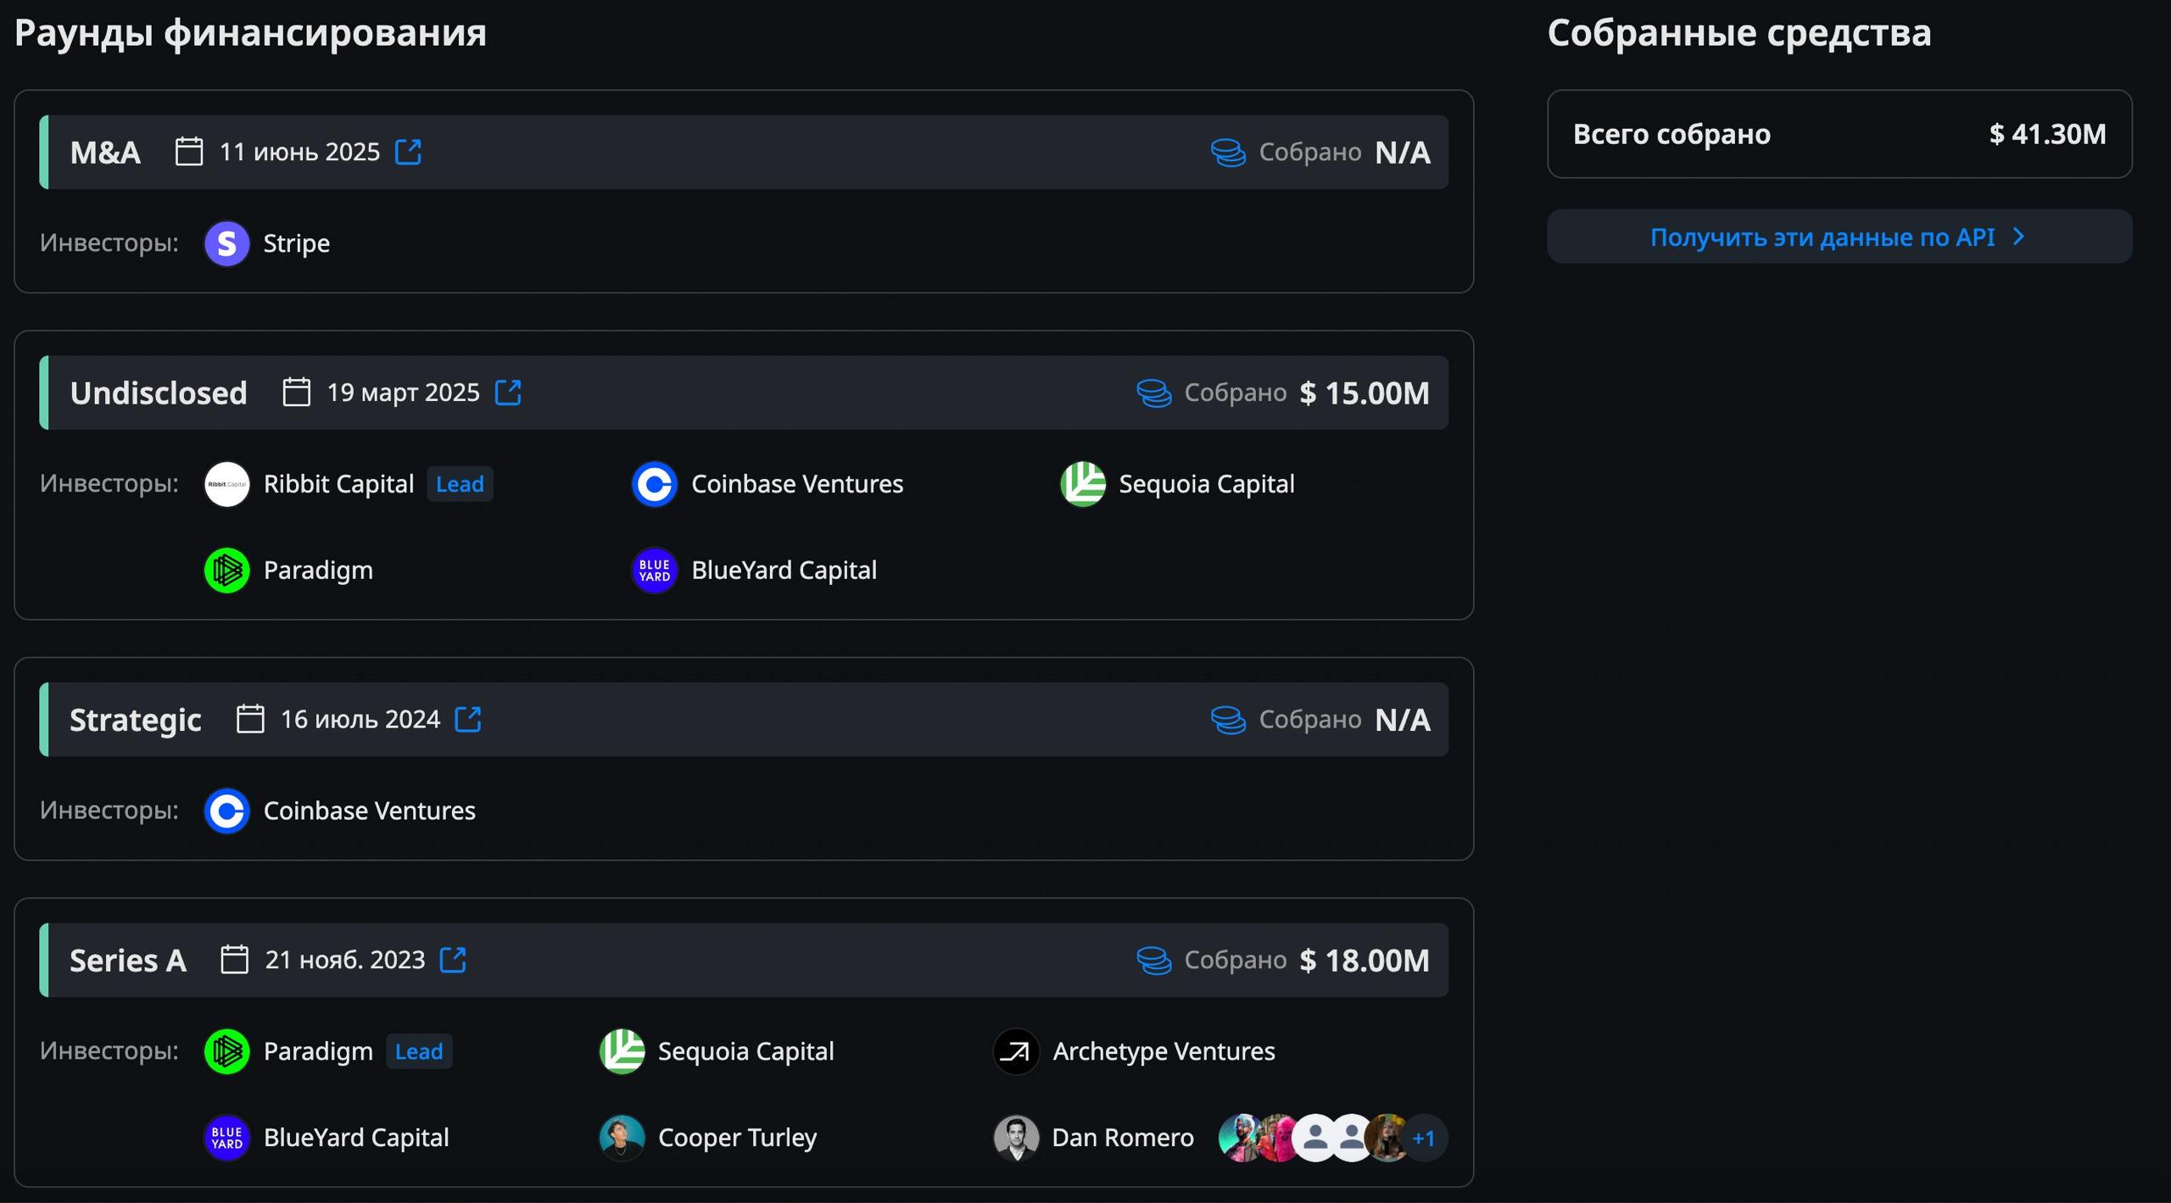
Task: Click the Archetype Ventures arrow logo
Action: [x=1016, y=1051]
